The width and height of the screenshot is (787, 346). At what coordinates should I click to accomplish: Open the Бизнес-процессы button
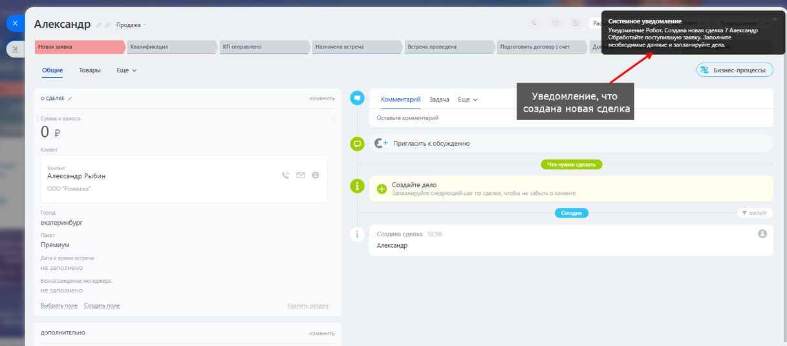[735, 70]
